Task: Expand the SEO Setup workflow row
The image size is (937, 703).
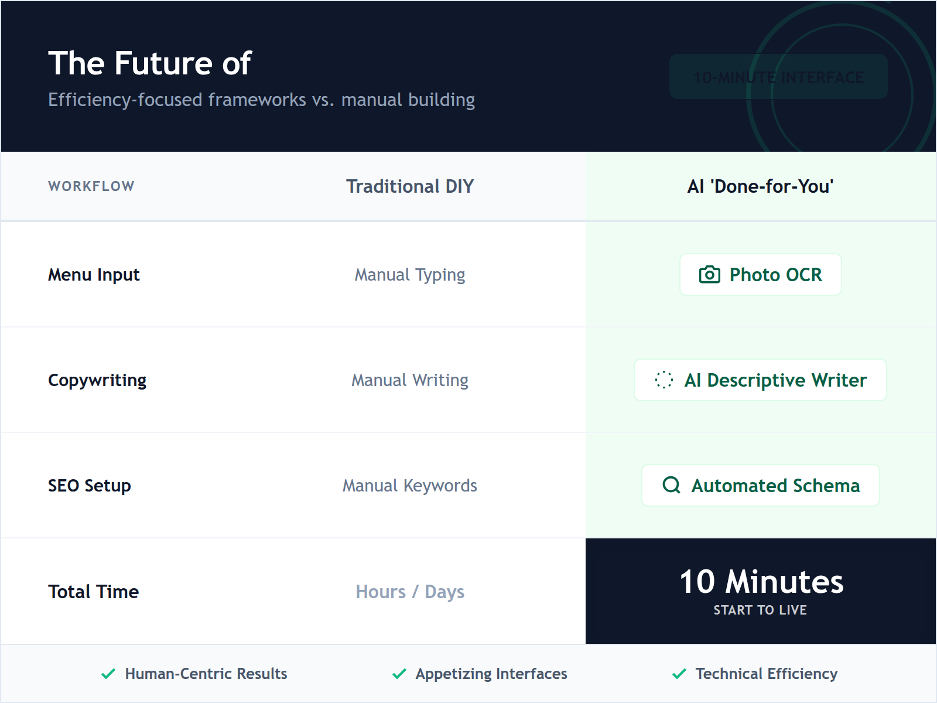Action: click(90, 485)
